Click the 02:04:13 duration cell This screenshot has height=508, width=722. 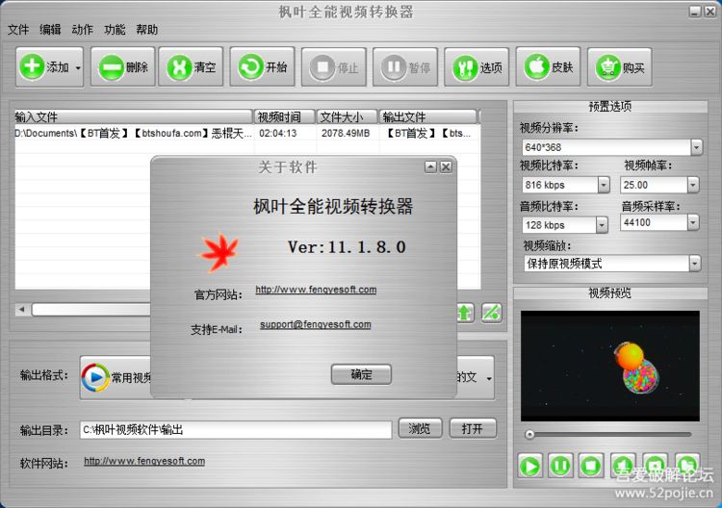pos(277,134)
